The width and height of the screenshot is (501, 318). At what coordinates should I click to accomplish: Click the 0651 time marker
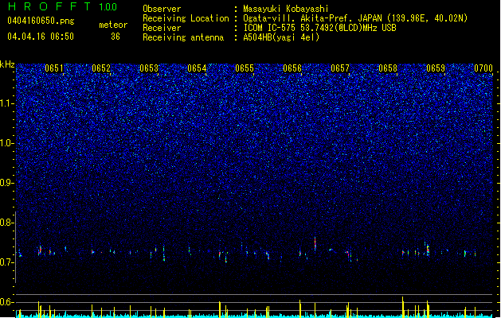[x=54, y=68]
